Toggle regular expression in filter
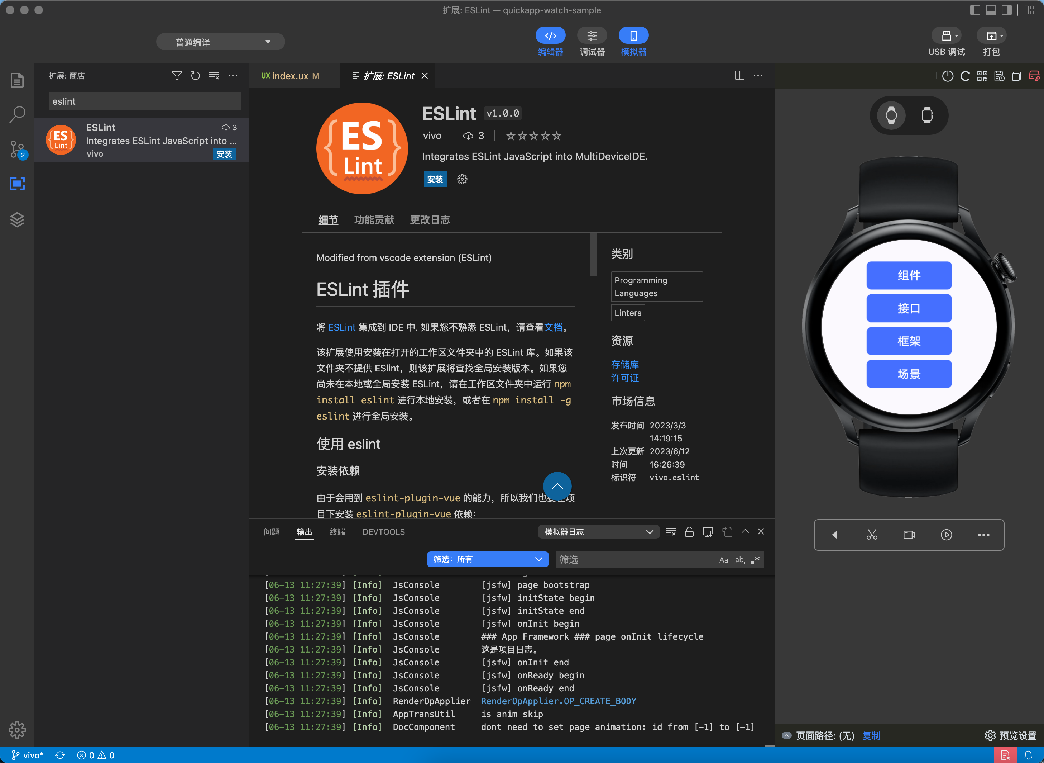 point(755,560)
